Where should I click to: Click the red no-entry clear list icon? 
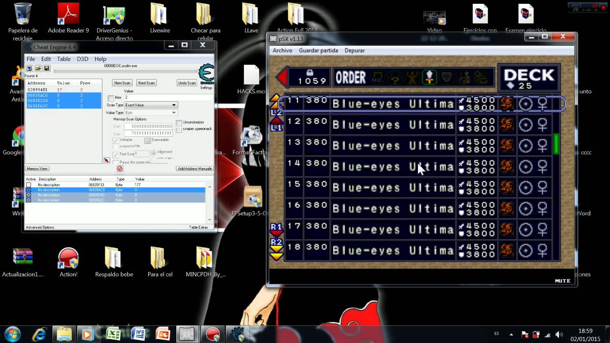120,169
